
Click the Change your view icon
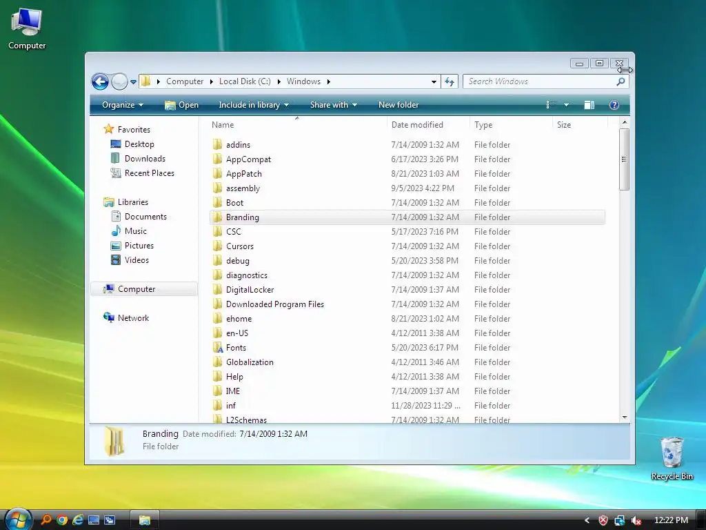tap(550, 105)
